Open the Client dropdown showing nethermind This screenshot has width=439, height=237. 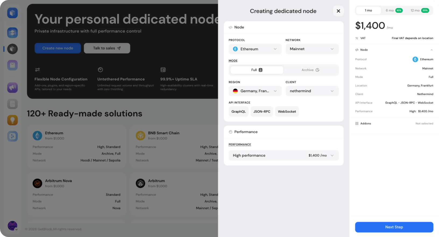312,91
